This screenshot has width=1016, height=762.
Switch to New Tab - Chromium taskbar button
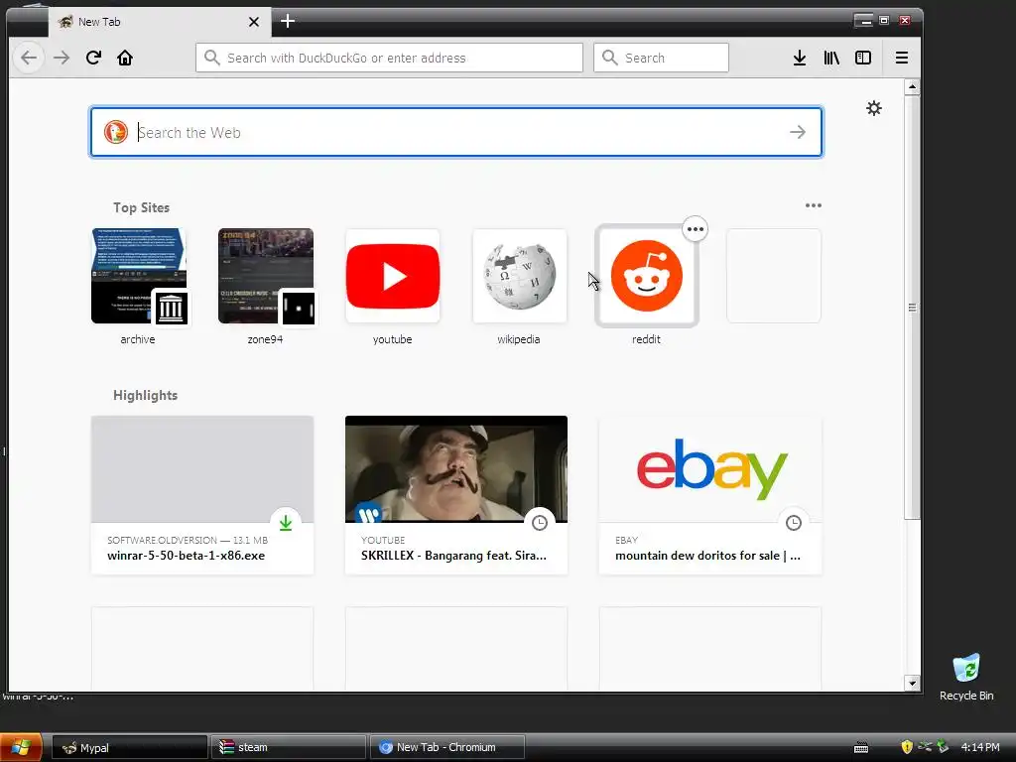point(447,747)
